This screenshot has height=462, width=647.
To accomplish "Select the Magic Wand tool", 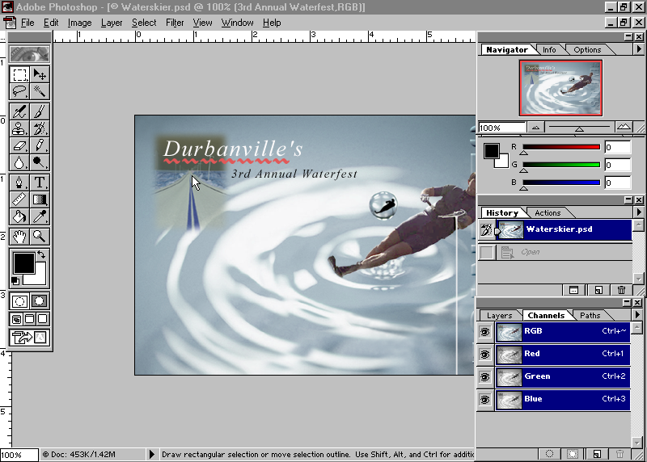I will [x=40, y=91].
